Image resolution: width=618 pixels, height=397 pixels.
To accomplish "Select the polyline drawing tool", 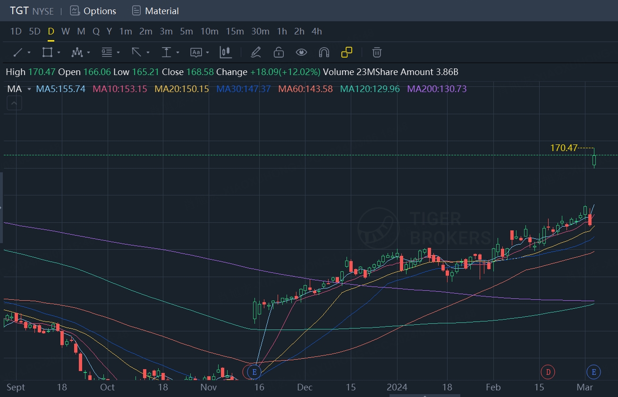I will pyautogui.click(x=77, y=52).
